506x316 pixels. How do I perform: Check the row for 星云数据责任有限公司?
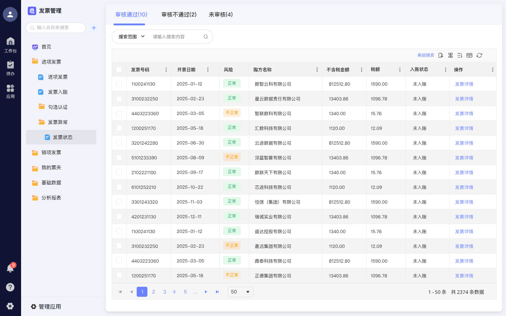point(119,99)
